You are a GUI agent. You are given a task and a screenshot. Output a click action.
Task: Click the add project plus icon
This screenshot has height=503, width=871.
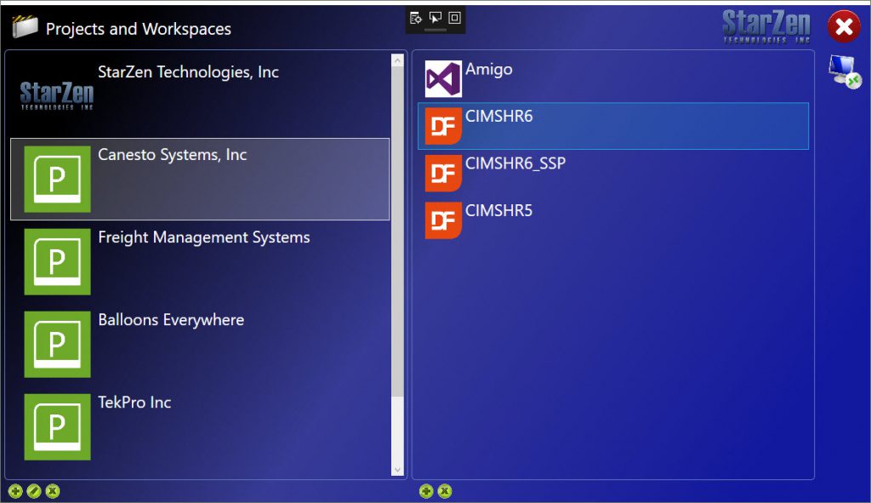click(15, 491)
